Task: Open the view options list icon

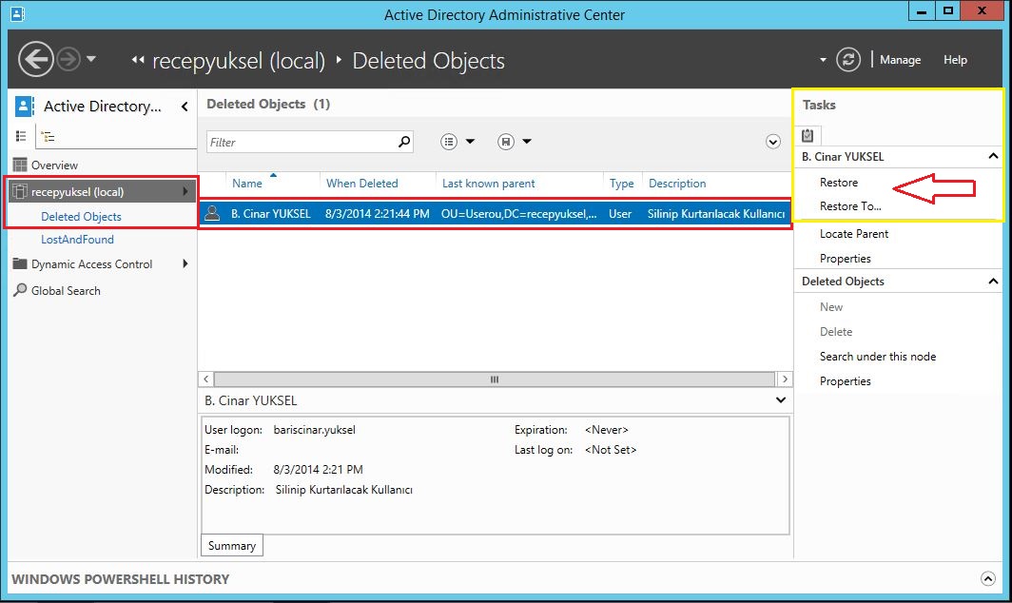Action: coord(449,142)
